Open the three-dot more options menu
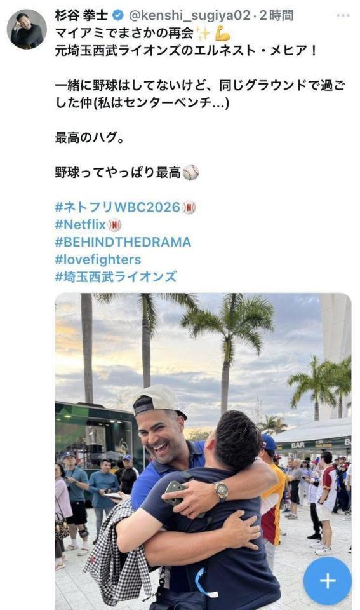This screenshot has height=610, width=360. click(x=343, y=15)
